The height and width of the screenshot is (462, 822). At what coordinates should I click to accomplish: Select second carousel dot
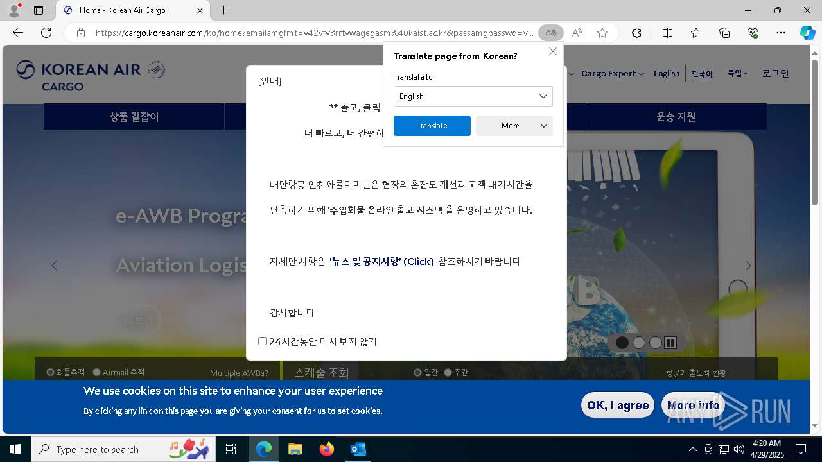coord(638,343)
